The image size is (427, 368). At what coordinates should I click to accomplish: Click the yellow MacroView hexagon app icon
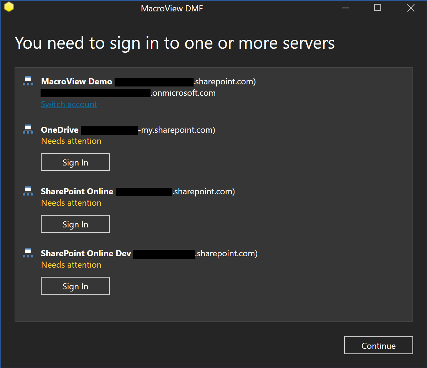coord(9,7)
